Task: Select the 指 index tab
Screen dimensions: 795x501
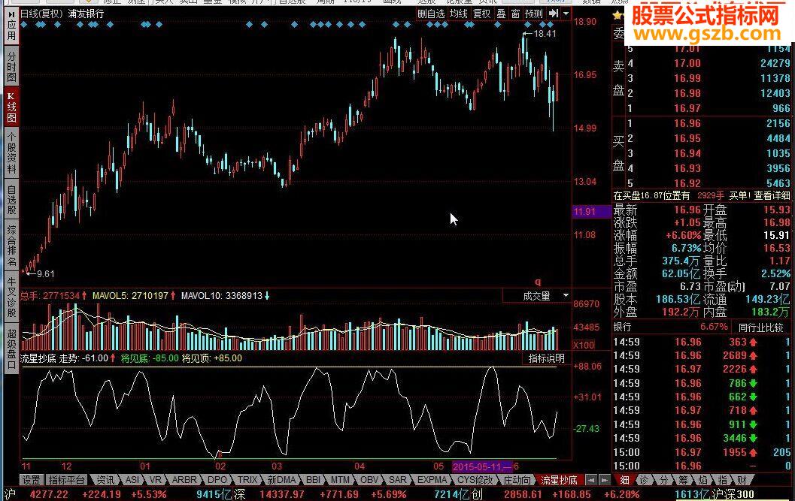Action: (x=723, y=480)
